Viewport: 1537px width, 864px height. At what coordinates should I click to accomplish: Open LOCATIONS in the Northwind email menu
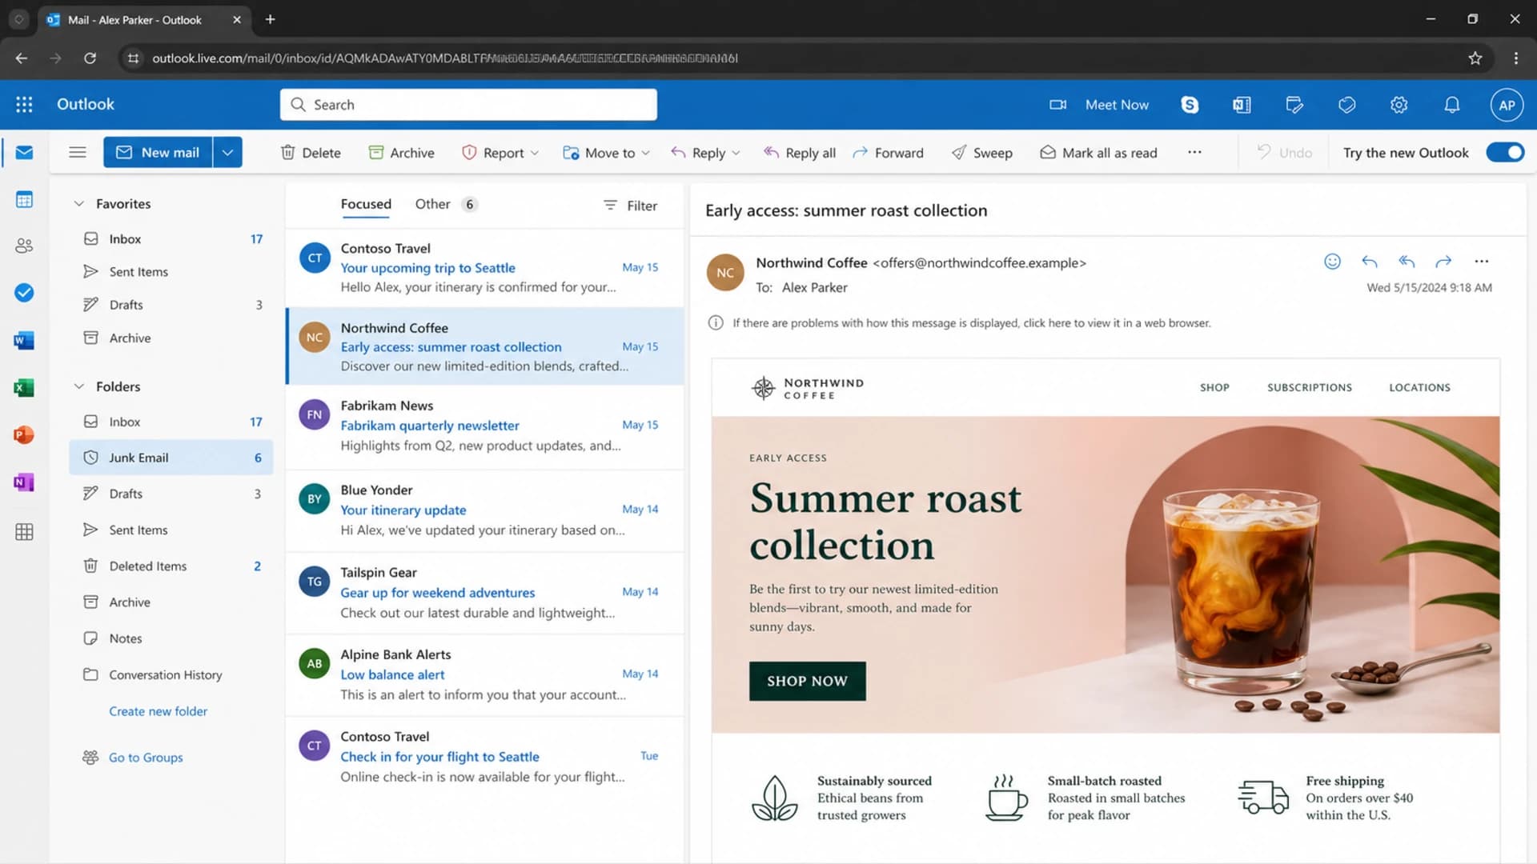[x=1419, y=387]
